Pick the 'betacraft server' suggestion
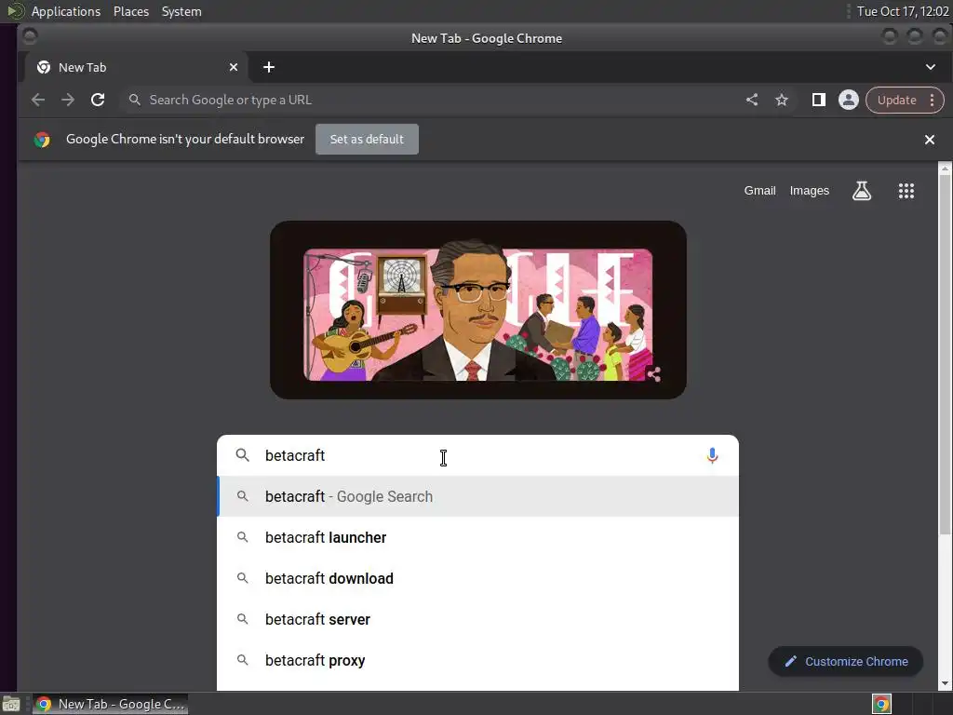 [477, 619]
